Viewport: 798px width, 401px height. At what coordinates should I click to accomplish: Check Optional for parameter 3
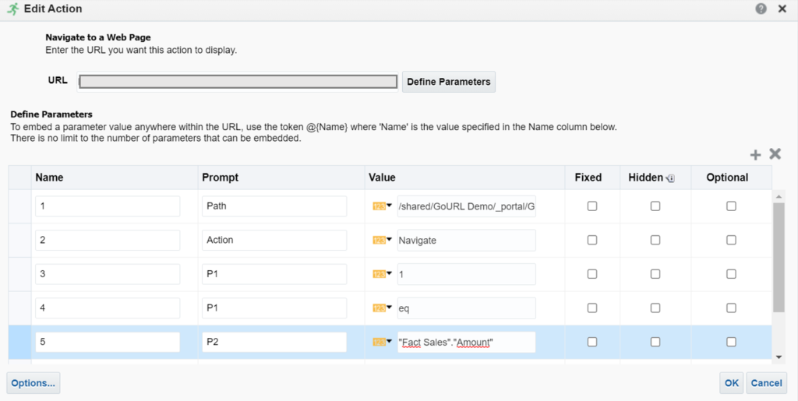coord(731,274)
